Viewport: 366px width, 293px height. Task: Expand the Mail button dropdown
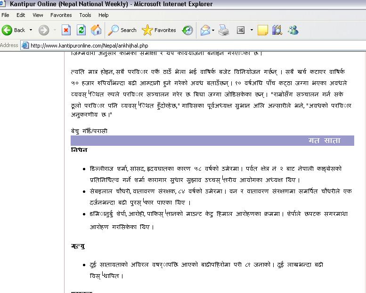[213, 30]
